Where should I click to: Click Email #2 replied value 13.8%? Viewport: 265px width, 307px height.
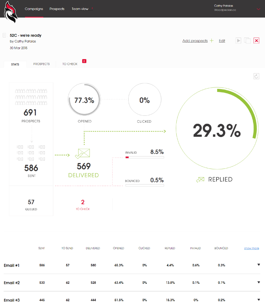(x=170, y=283)
